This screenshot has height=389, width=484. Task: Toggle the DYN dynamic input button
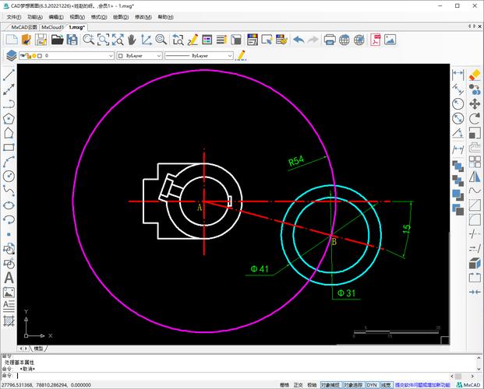tap(373, 384)
